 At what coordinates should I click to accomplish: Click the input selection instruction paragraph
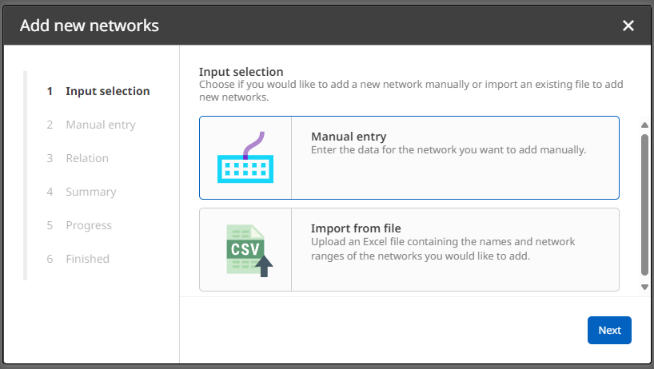(410, 91)
